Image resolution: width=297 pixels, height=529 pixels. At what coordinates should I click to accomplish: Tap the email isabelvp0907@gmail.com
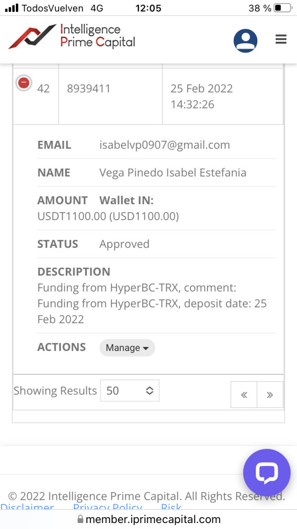[164, 145]
